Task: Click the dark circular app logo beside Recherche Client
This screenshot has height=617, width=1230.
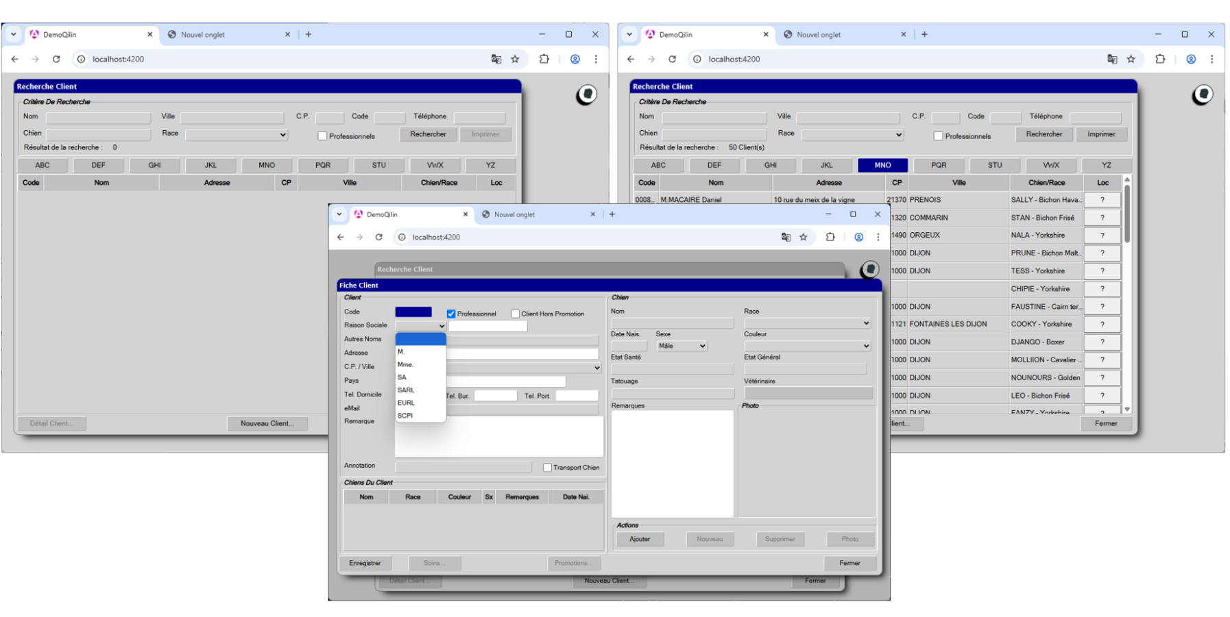Action: [x=586, y=95]
